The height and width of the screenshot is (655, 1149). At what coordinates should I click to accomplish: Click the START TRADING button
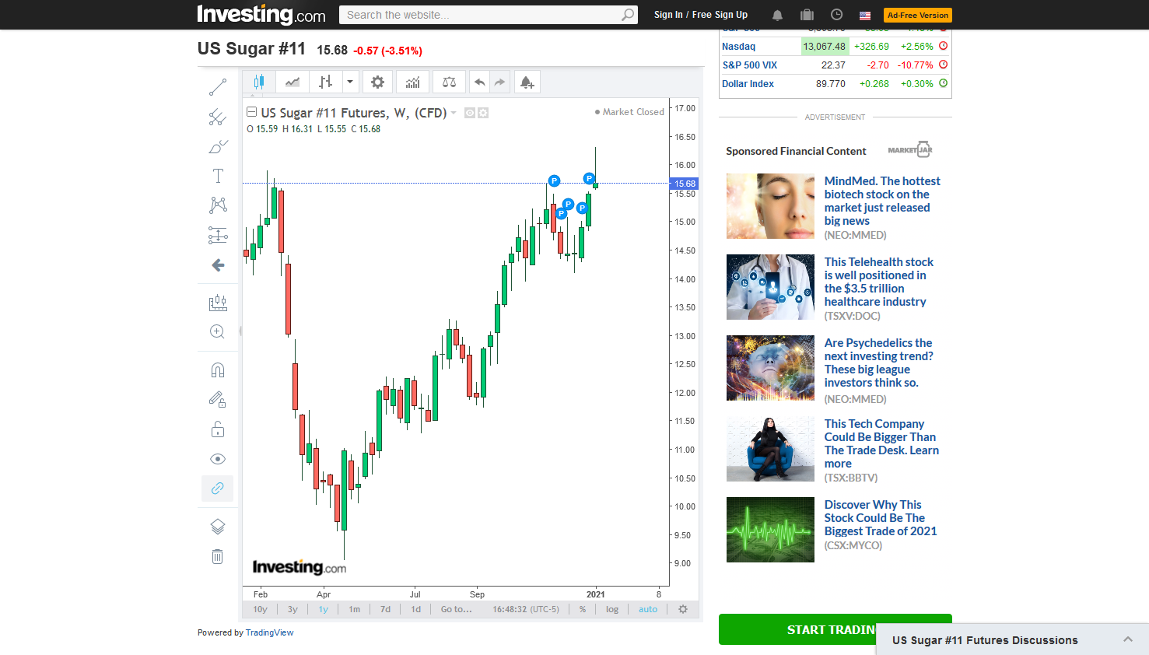835,629
